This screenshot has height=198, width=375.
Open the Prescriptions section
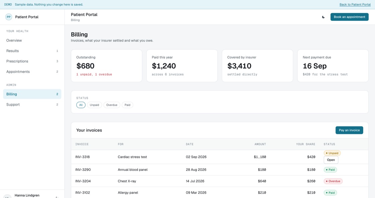point(32,61)
